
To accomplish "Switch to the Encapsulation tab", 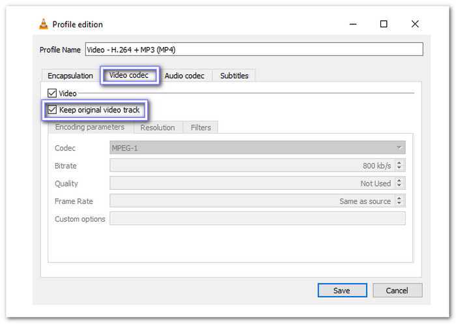I will coord(70,76).
